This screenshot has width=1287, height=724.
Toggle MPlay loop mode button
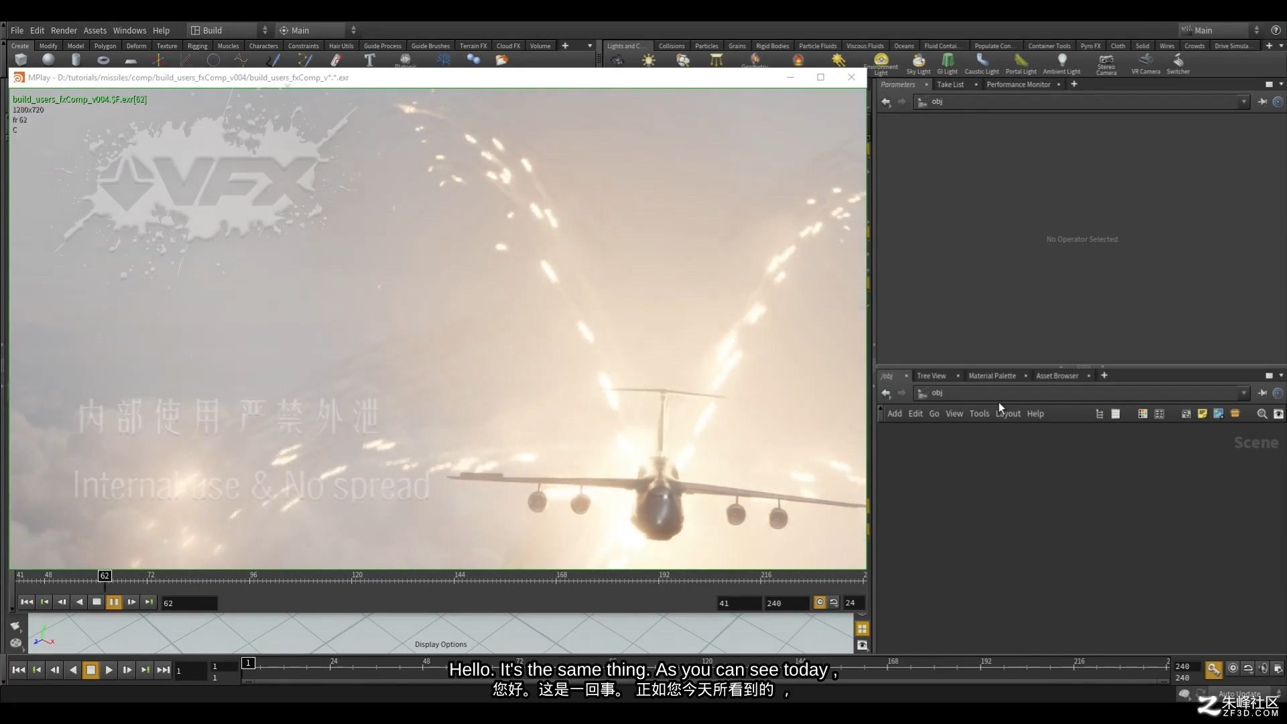pyautogui.click(x=834, y=603)
